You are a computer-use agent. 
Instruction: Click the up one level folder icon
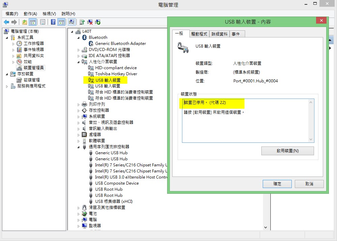pos(24,22)
